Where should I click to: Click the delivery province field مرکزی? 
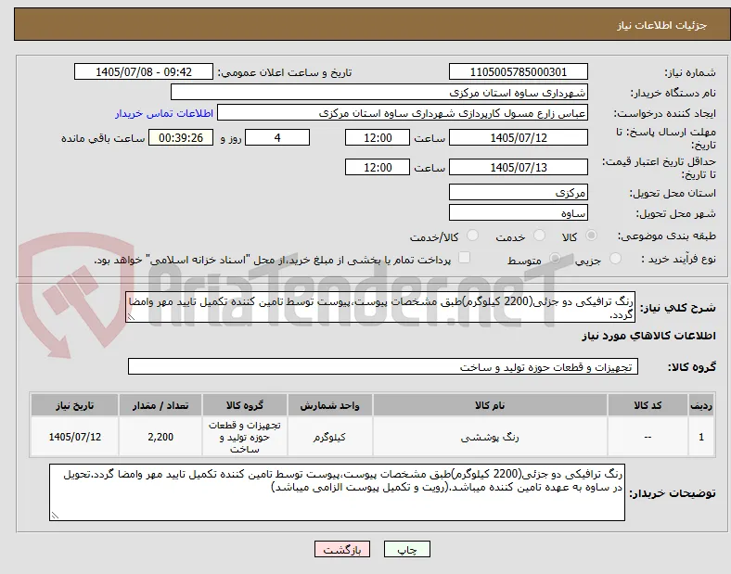518,193
